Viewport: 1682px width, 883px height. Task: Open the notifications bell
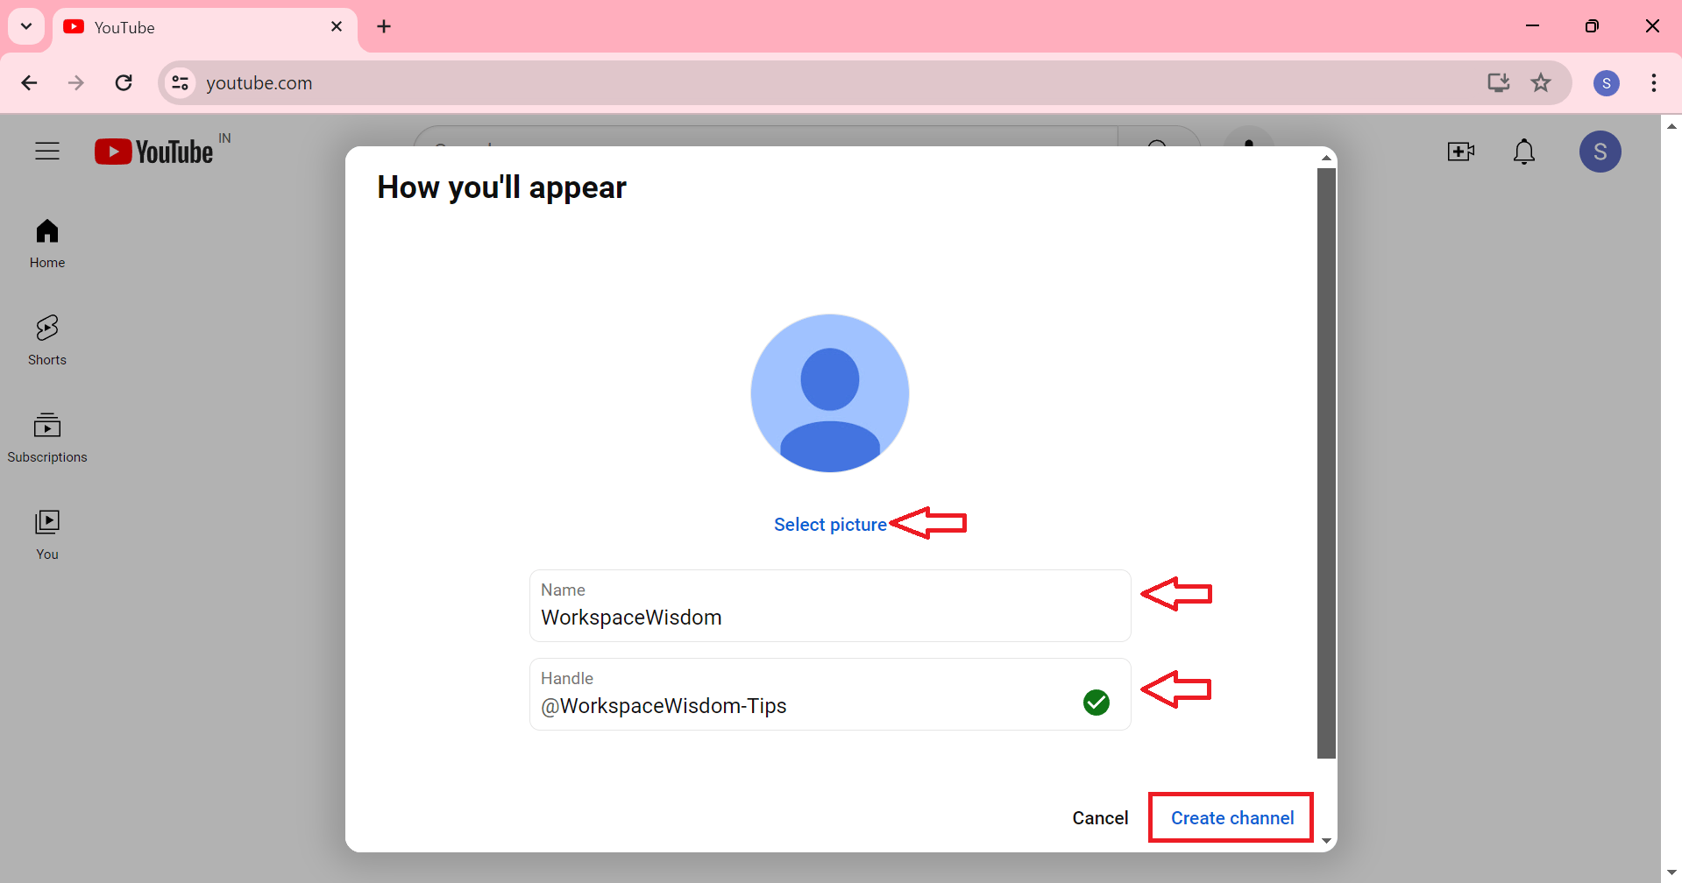[1524, 152]
